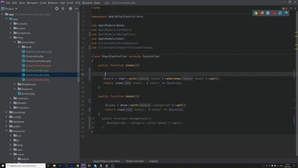Open the Refactor menu

pyautogui.click(x=53, y=3)
